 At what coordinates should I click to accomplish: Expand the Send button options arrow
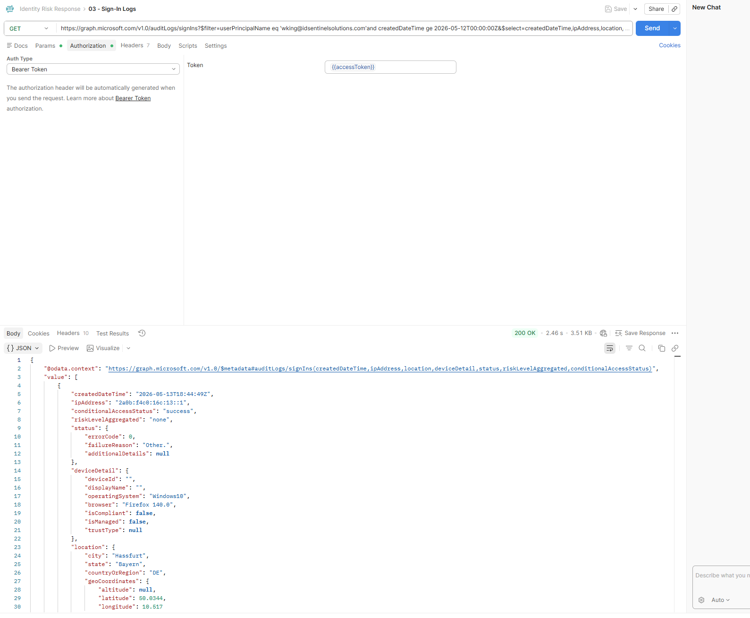point(675,28)
